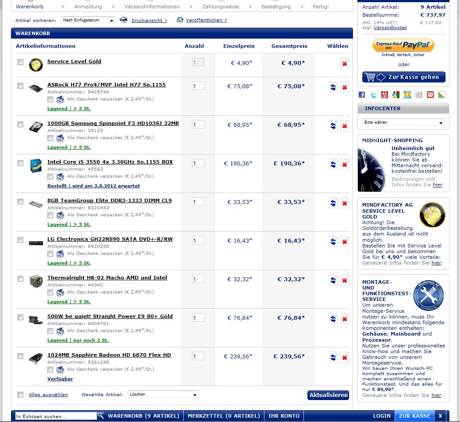Click the grey people social bookmark icon
Viewport: 460px width, 422px height.
click(x=419, y=94)
